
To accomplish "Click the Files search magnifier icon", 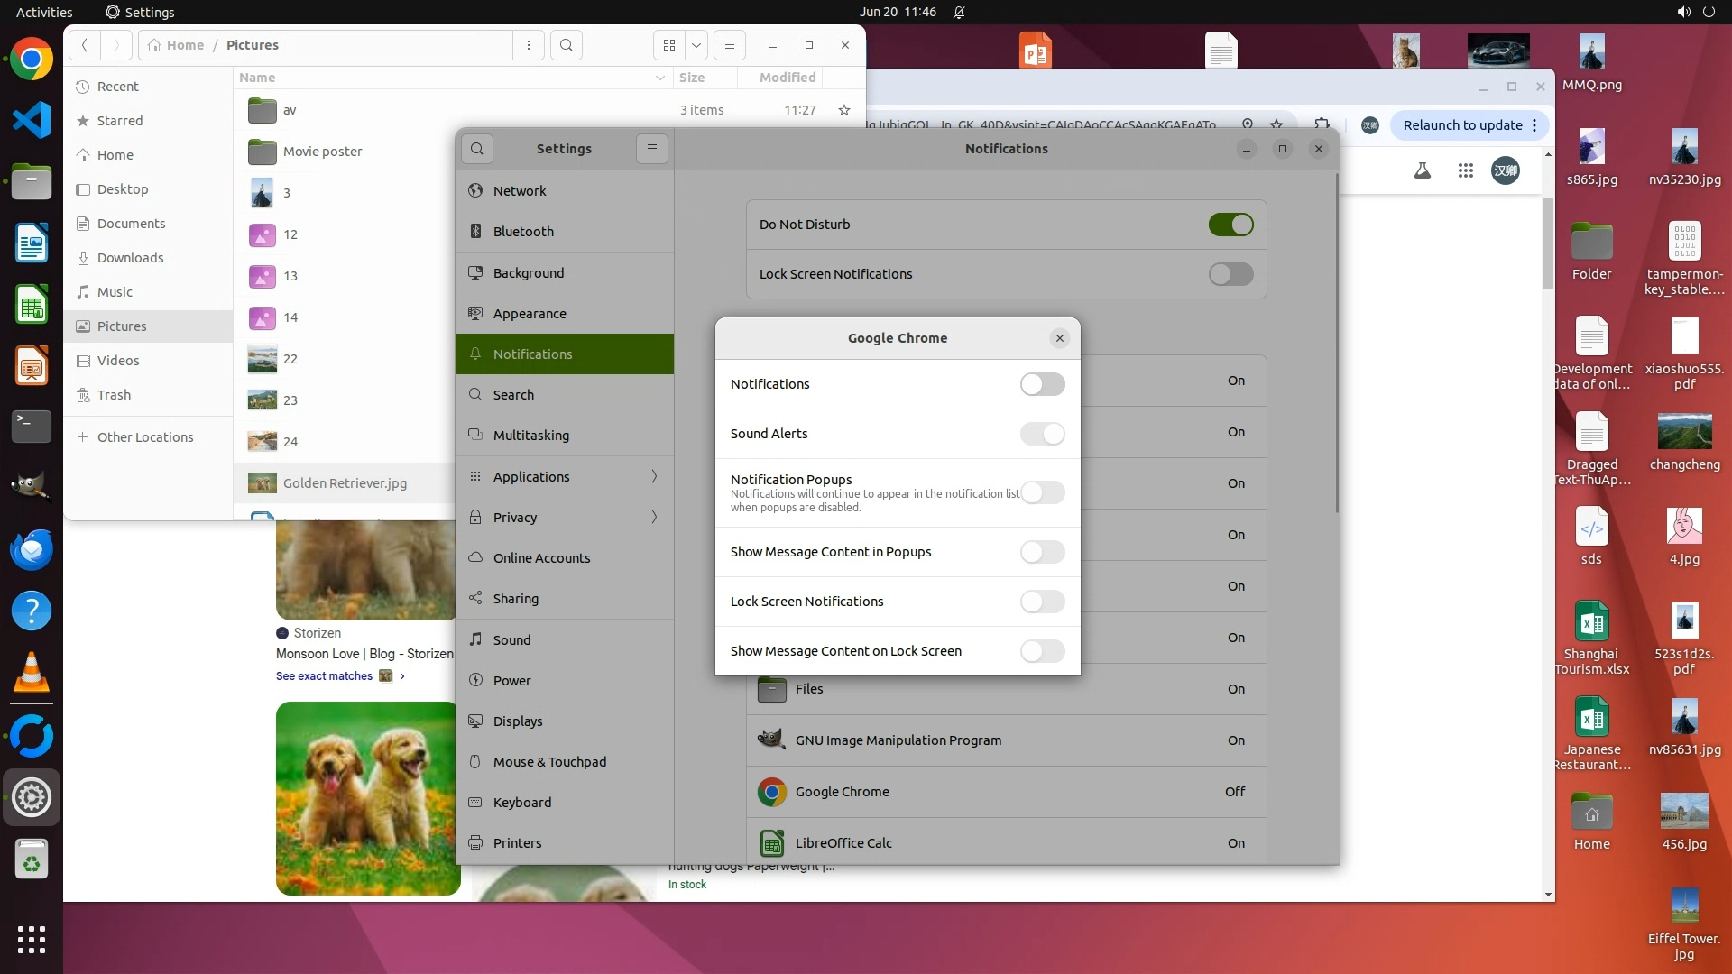I will [566, 45].
